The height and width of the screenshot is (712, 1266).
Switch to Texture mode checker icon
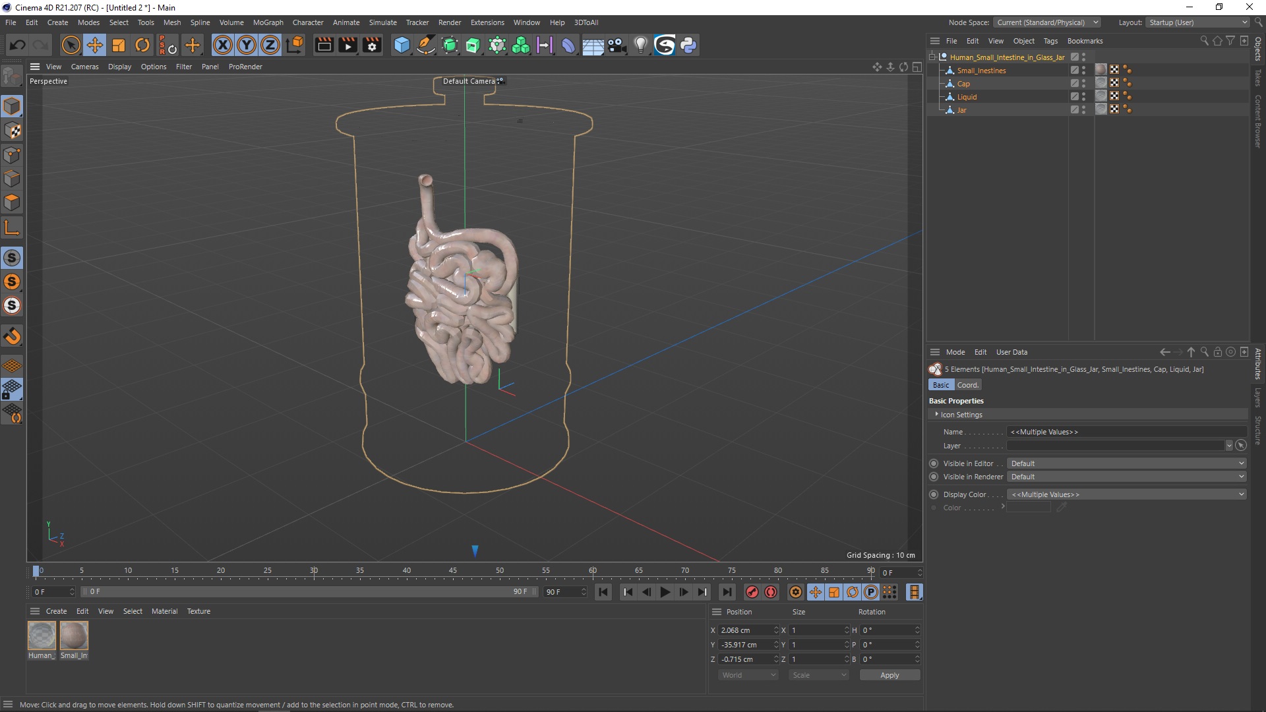tap(12, 131)
